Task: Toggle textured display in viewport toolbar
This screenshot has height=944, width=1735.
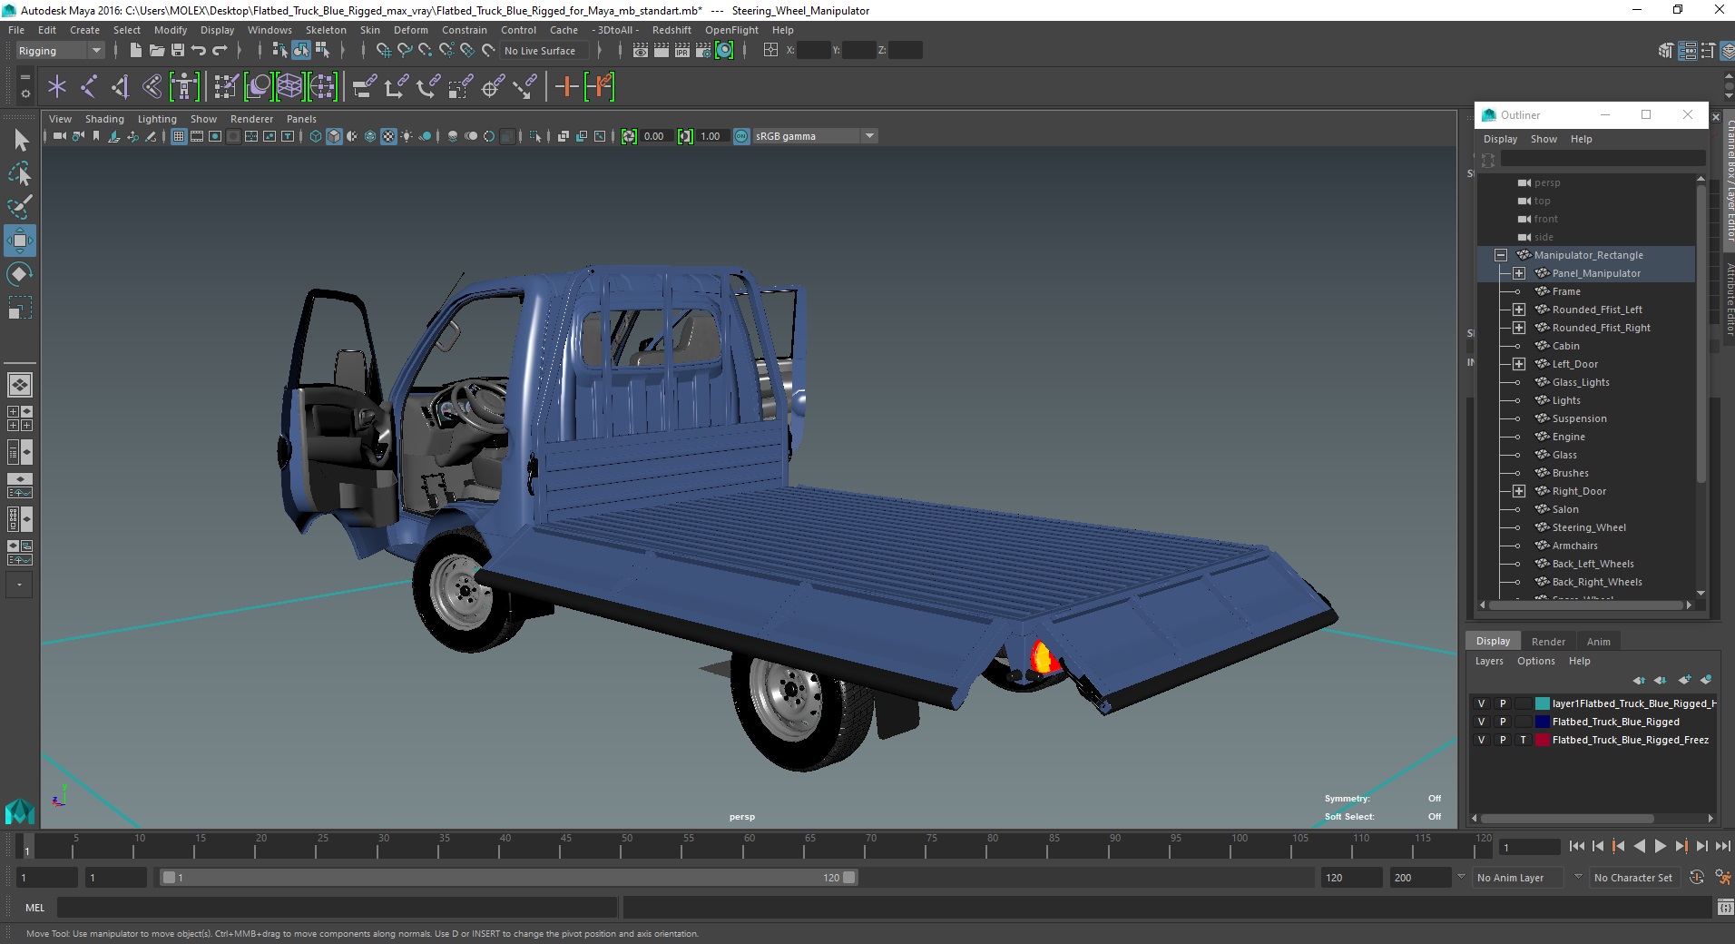Action: tap(388, 136)
